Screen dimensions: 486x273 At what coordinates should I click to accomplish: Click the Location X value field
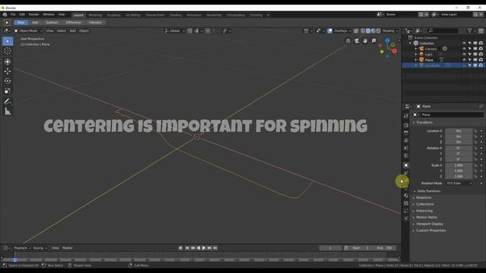click(459, 131)
